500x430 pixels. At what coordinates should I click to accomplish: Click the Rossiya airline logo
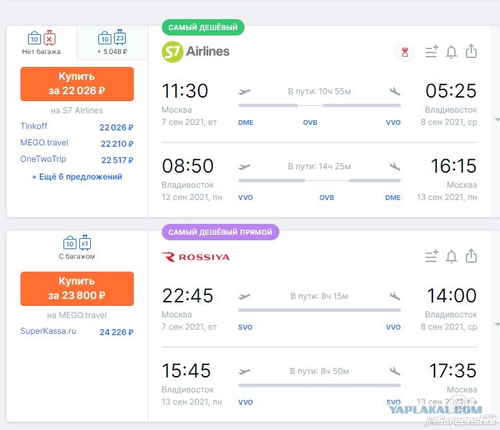point(196,257)
